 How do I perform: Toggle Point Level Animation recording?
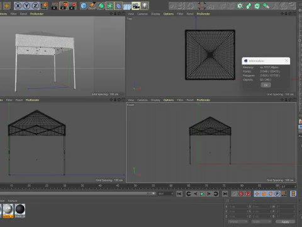(284, 194)
